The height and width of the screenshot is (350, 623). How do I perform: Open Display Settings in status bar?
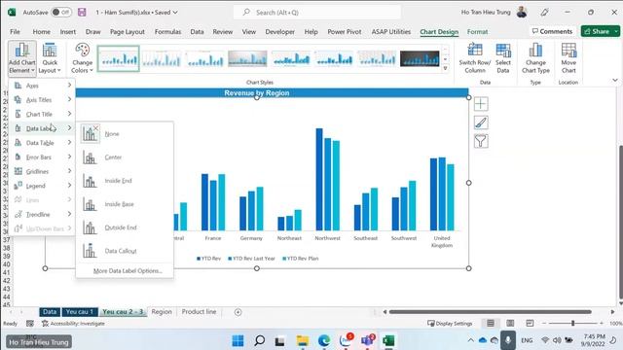pyautogui.click(x=450, y=324)
